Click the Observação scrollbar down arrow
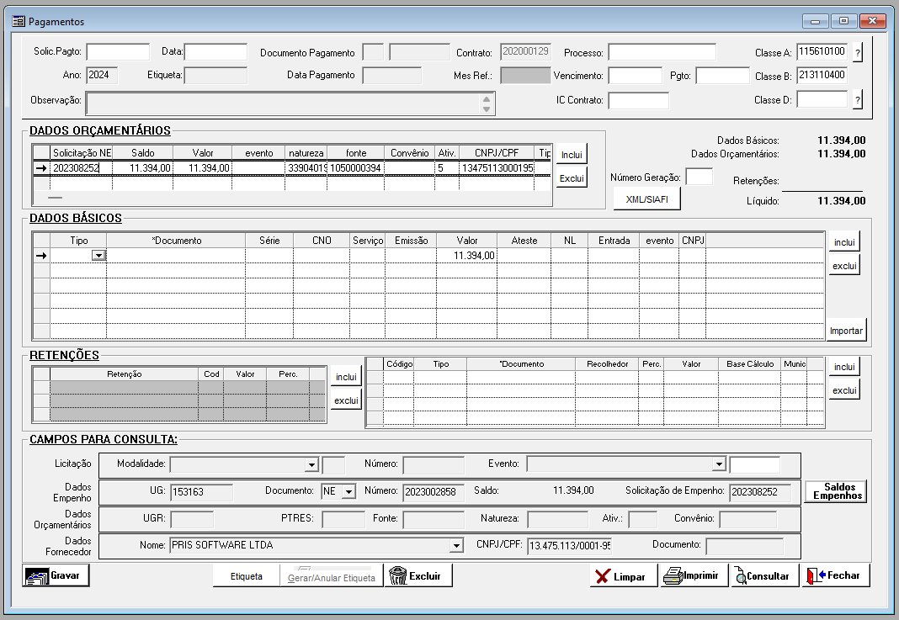Image resolution: width=899 pixels, height=620 pixels. click(486, 109)
